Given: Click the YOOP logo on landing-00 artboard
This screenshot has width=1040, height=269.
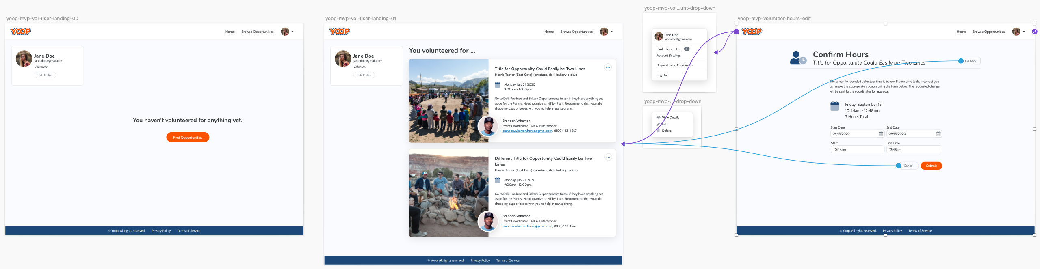Looking at the screenshot, I should [x=21, y=31].
